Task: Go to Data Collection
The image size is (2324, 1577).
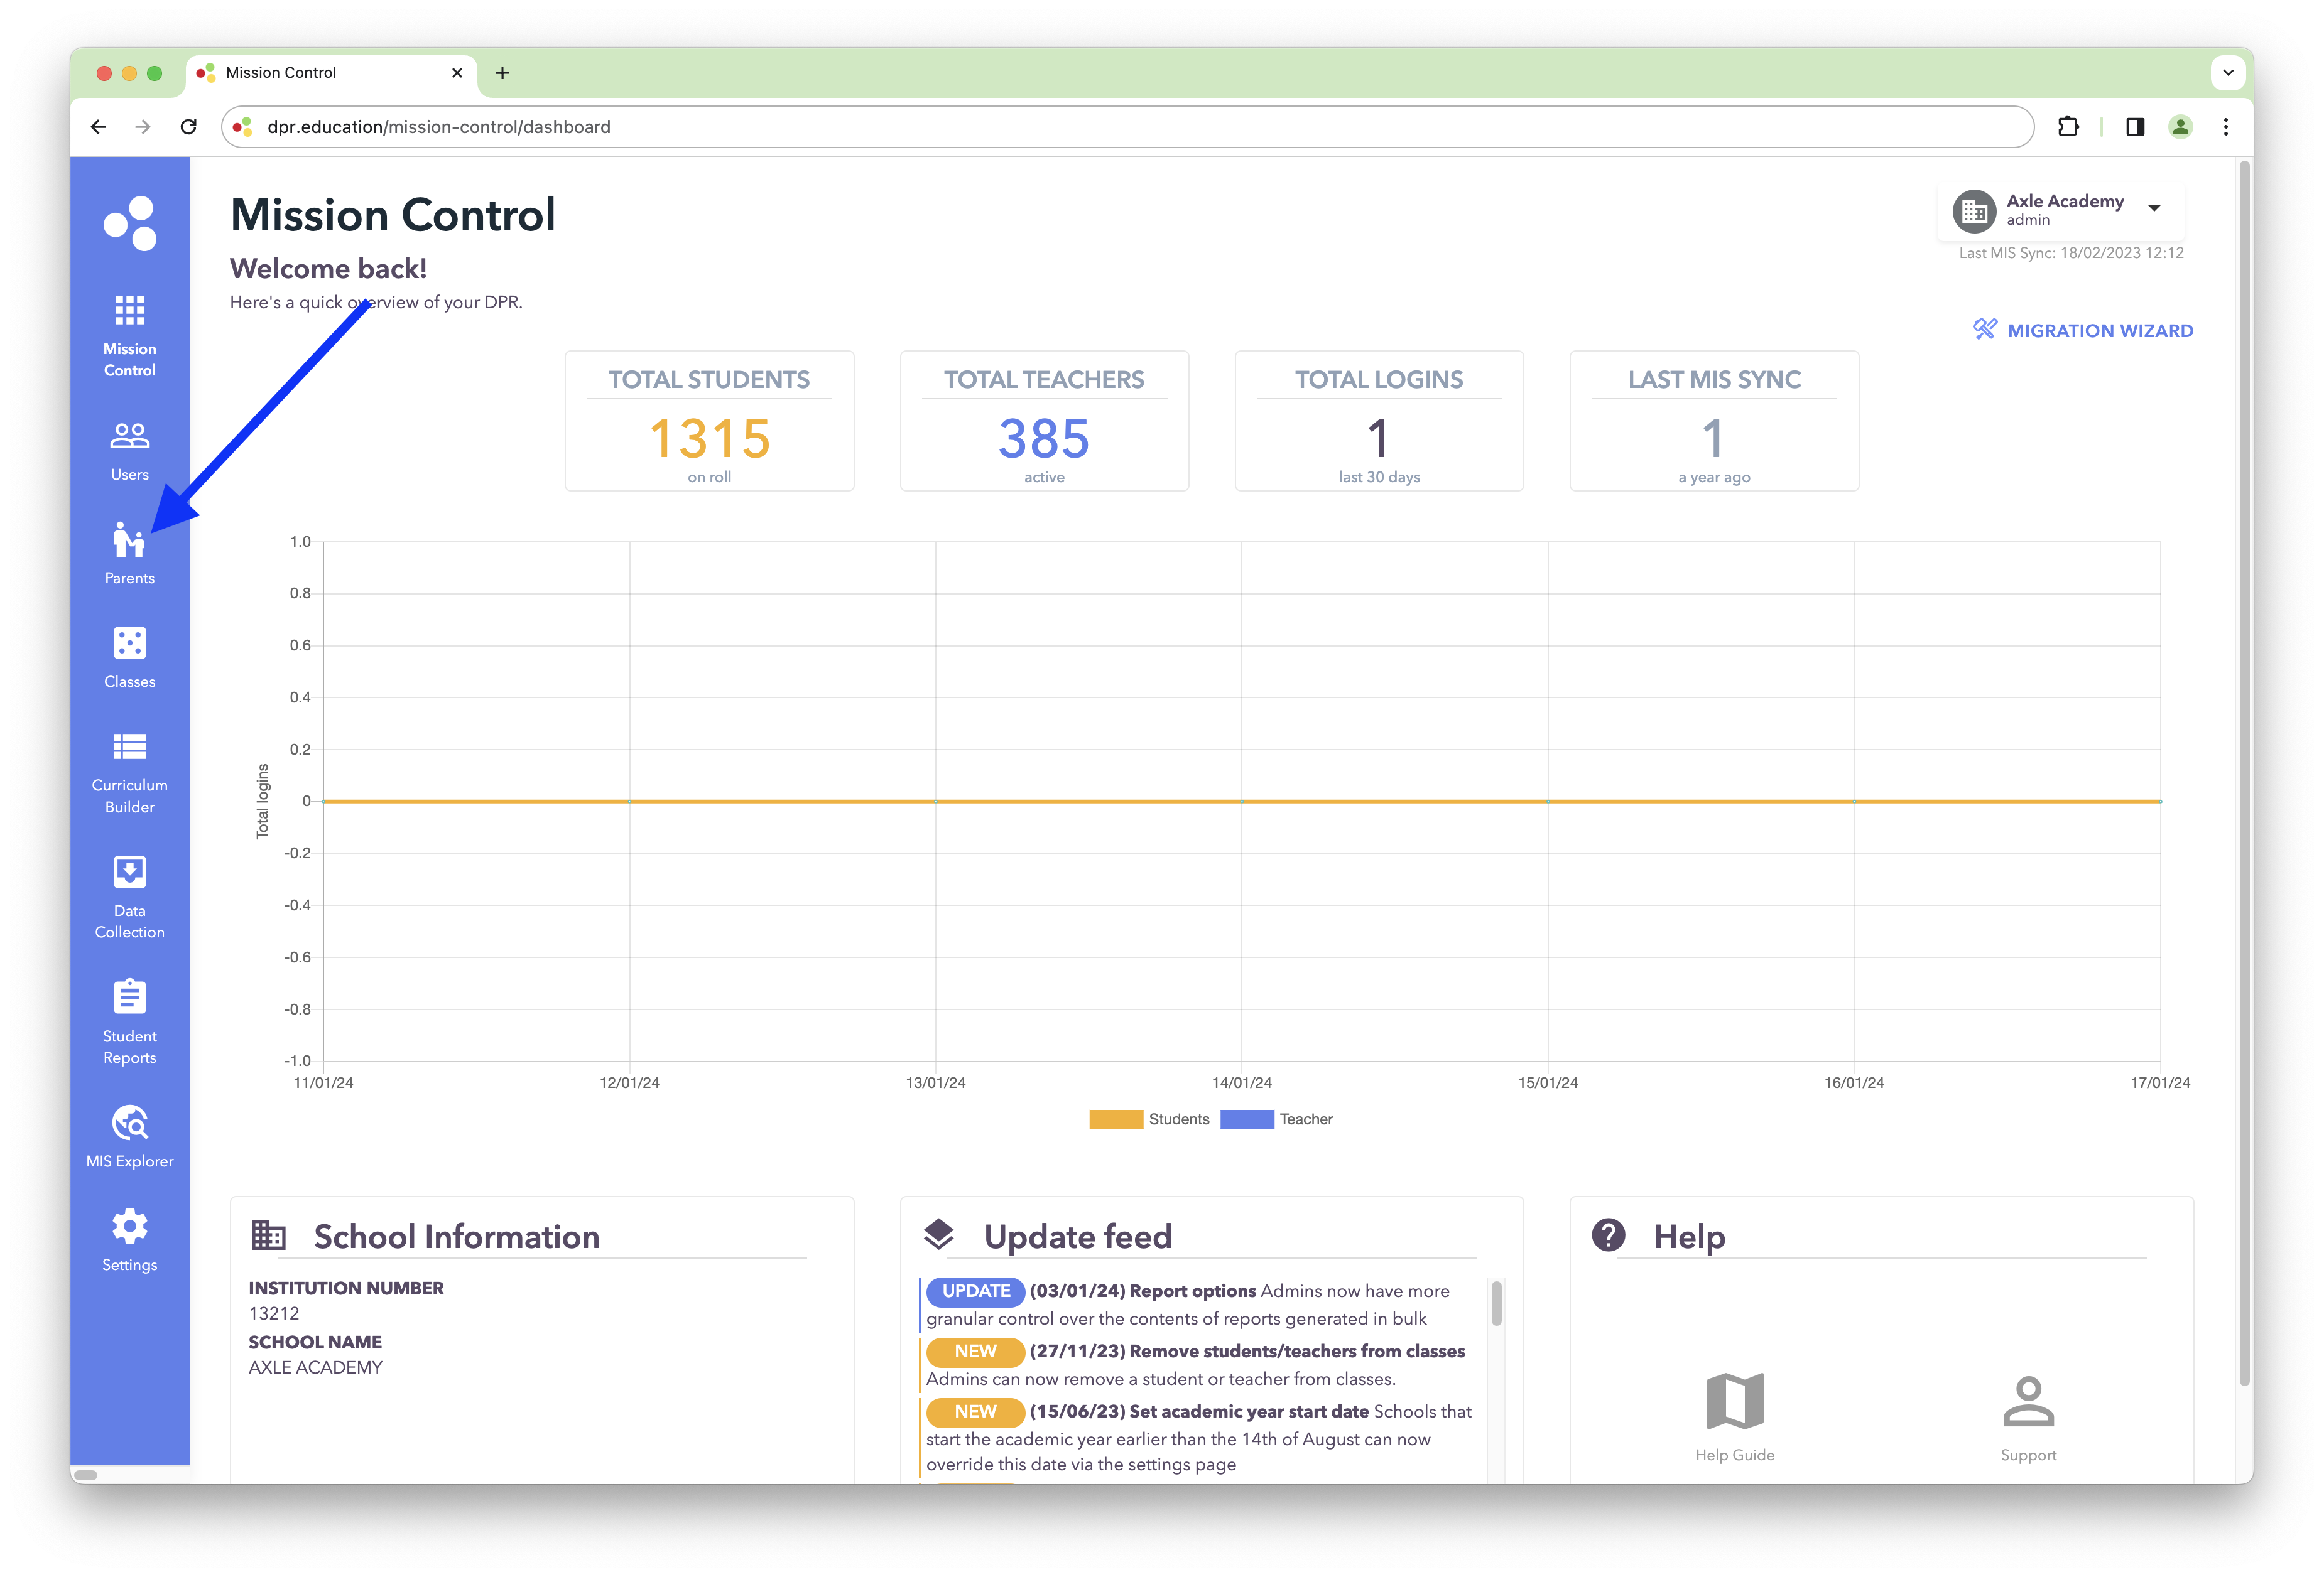Action: (129, 896)
